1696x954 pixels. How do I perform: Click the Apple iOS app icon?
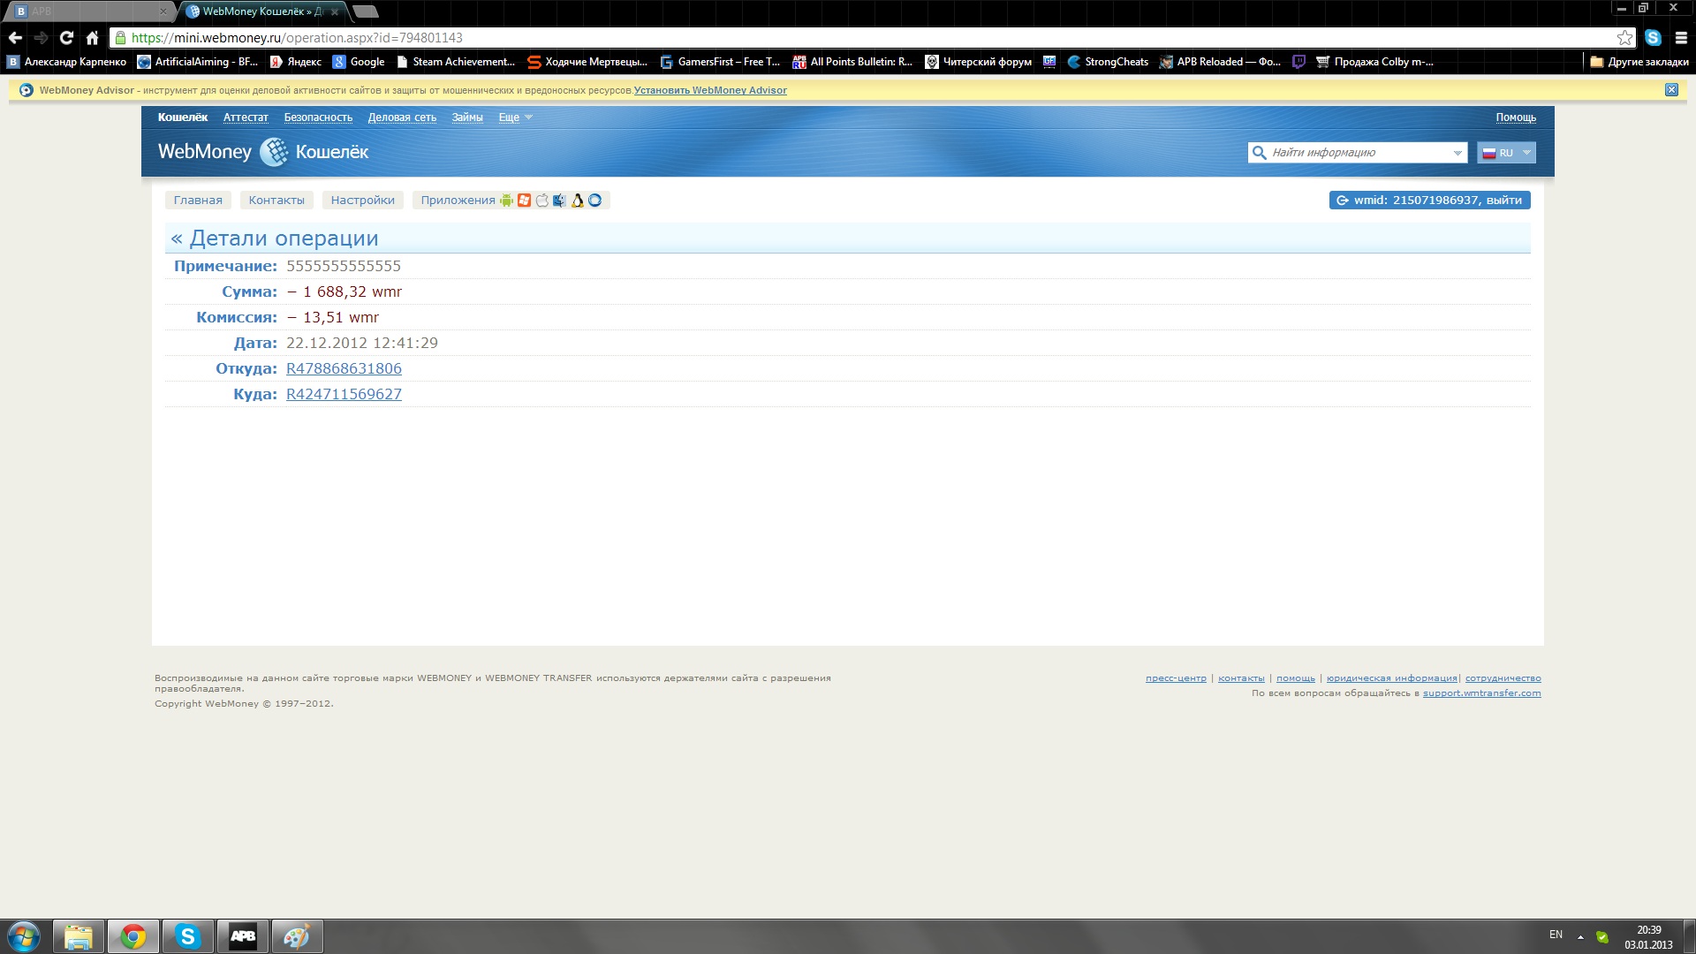coord(541,201)
